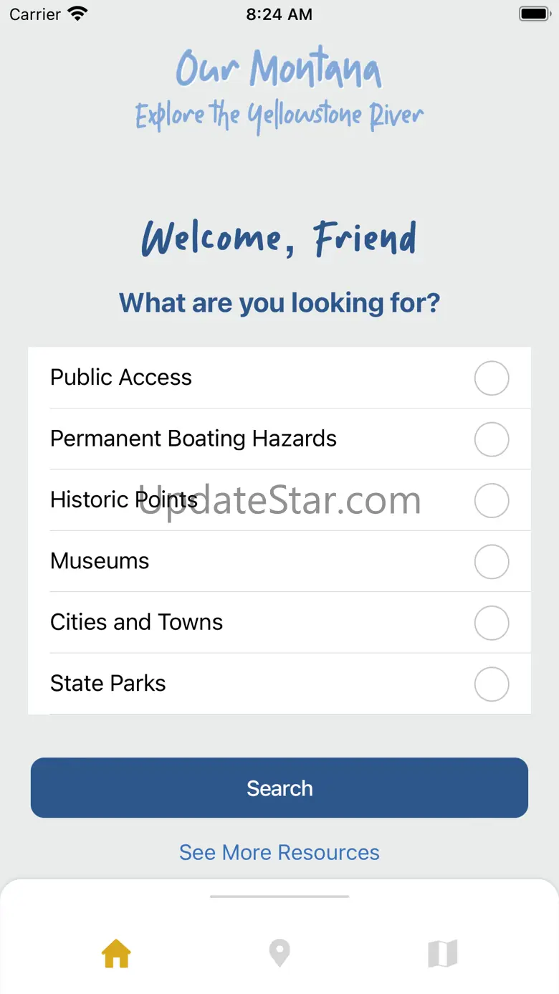Viewport: 559px width, 994px height.
Task: Switch to the folded map tab
Action: 442,954
